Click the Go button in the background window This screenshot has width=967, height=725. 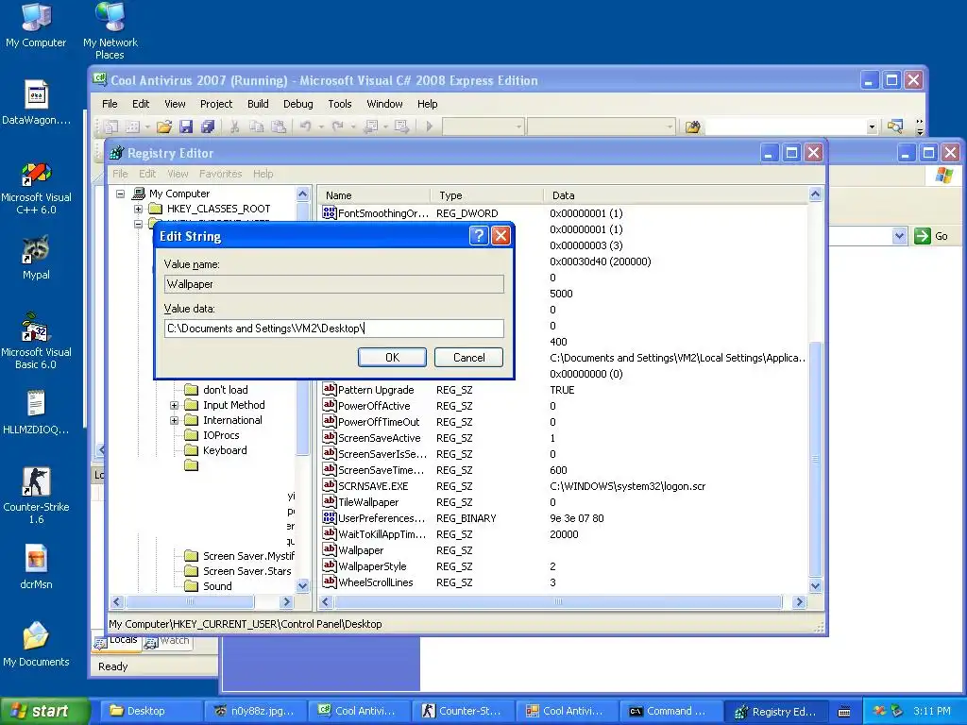[x=931, y=235]
